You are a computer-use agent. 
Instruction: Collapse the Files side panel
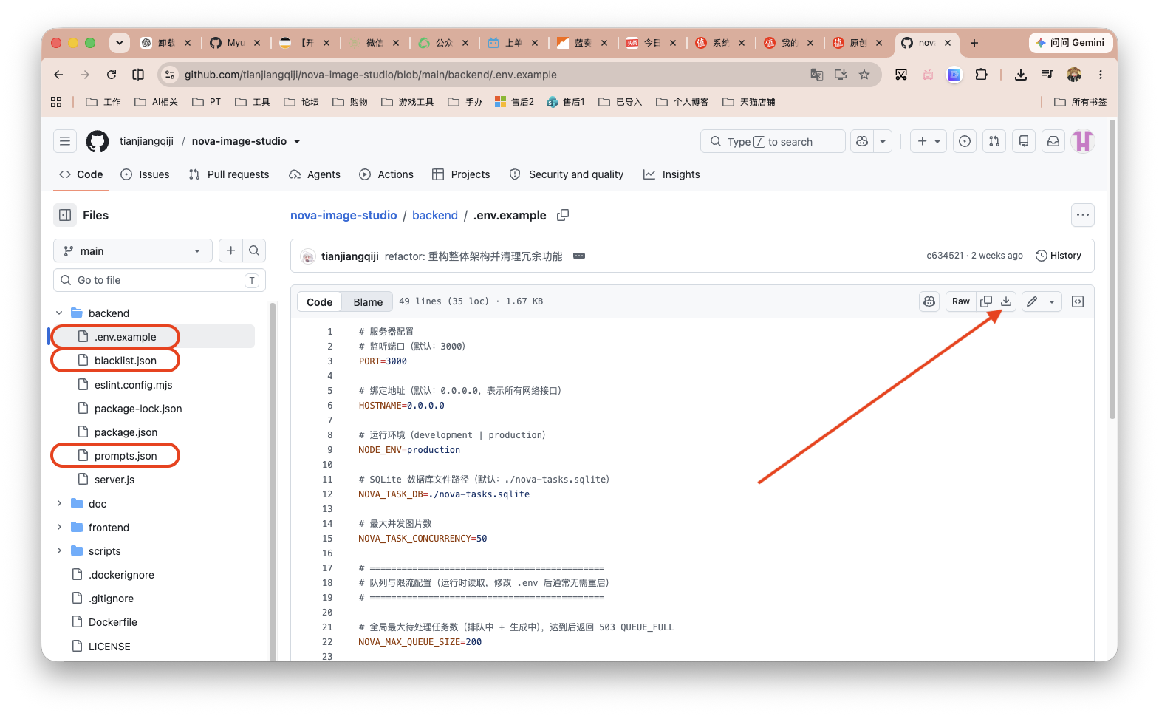(x=65, y=215)
